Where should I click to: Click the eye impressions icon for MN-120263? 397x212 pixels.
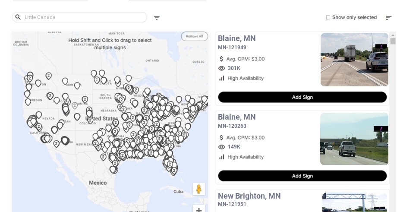pos(222,147)
